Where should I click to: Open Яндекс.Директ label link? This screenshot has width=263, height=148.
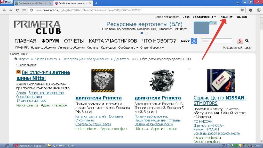[x=26, y=65]
